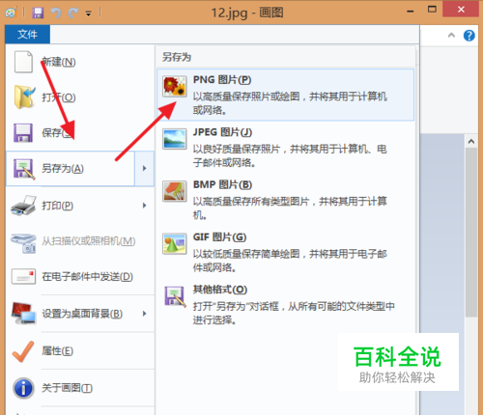Choose GIF 图片(G) save format
The width and height of the screenshot is (483, 415).
(285, 252)
